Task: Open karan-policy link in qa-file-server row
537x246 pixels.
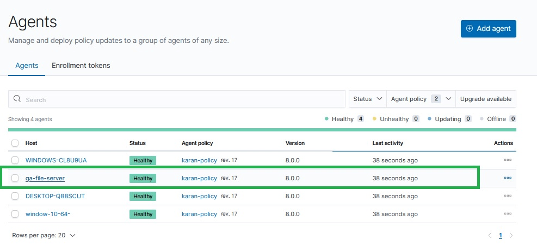Action: (x=199, y=178)
